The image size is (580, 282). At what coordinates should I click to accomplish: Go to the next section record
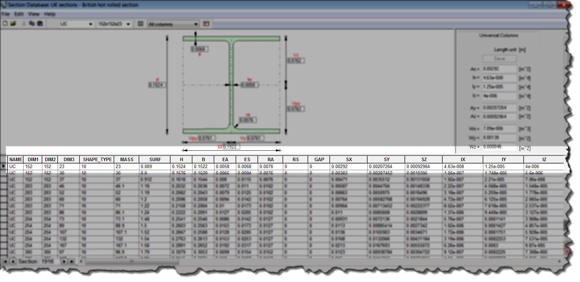point(64,261)
